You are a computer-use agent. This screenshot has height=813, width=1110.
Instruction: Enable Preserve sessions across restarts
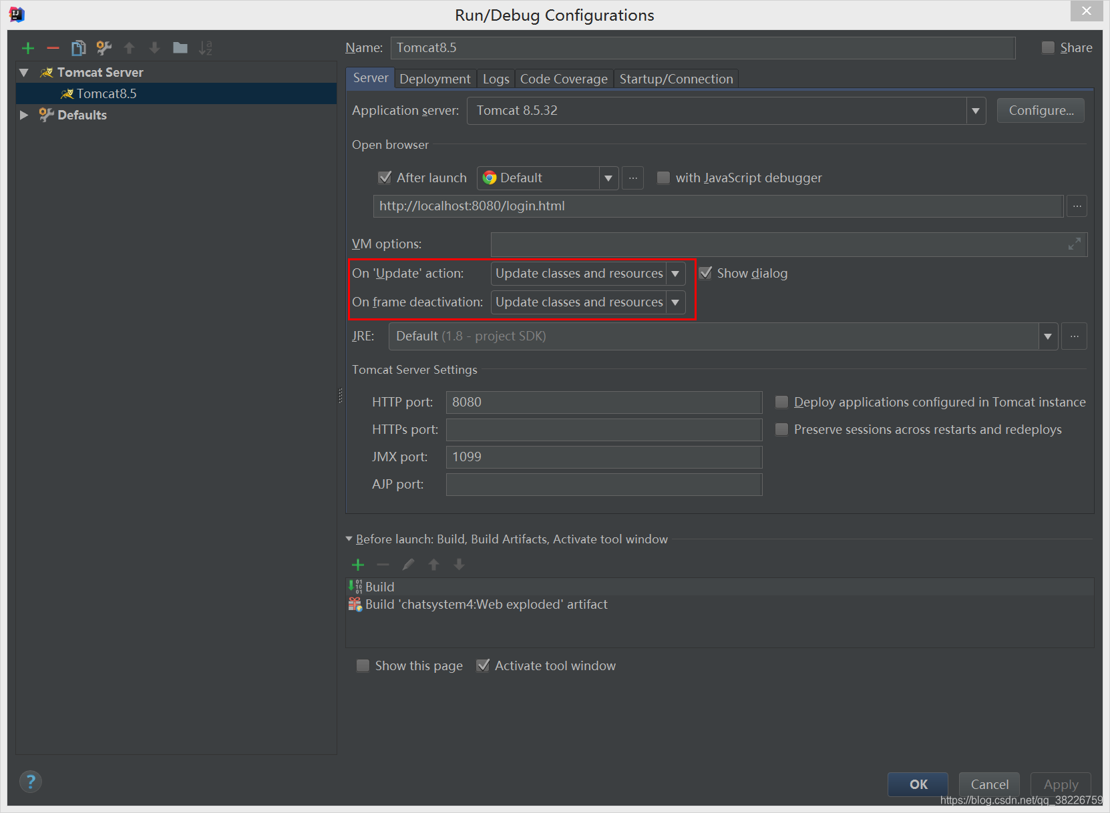coord(781,429)
